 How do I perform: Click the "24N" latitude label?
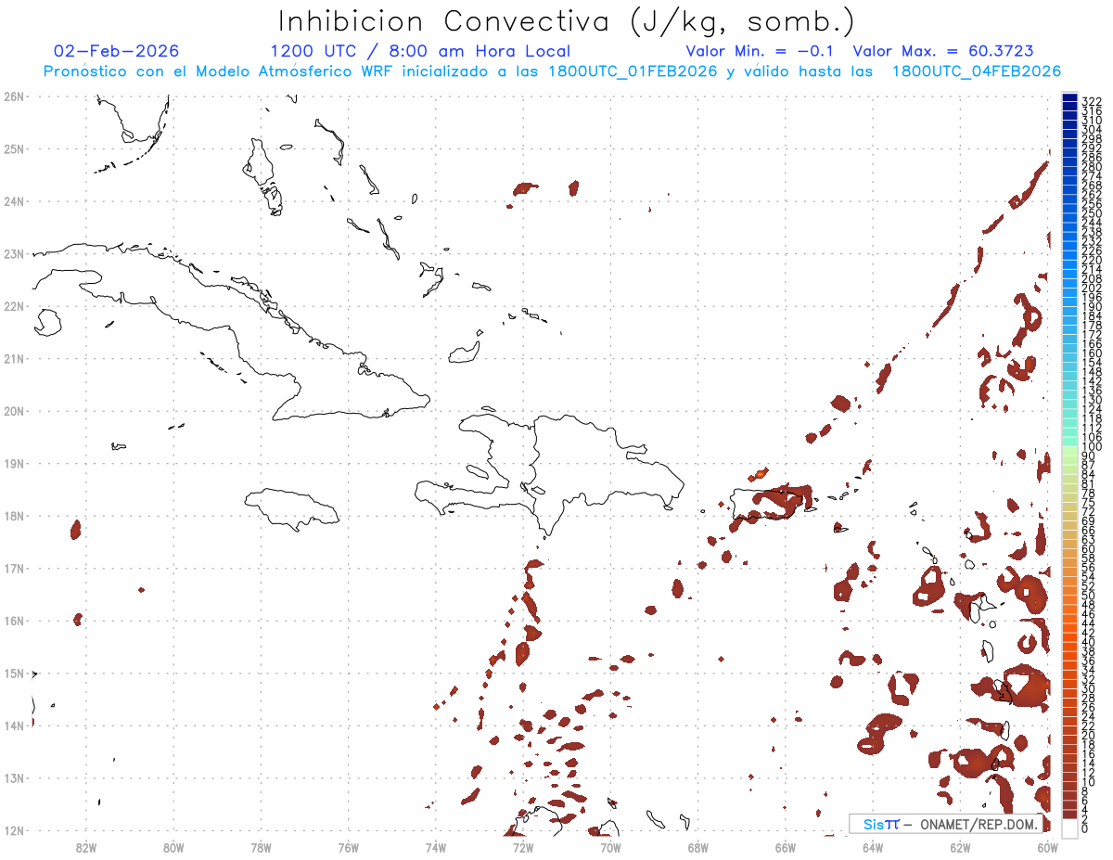point(14,201)
